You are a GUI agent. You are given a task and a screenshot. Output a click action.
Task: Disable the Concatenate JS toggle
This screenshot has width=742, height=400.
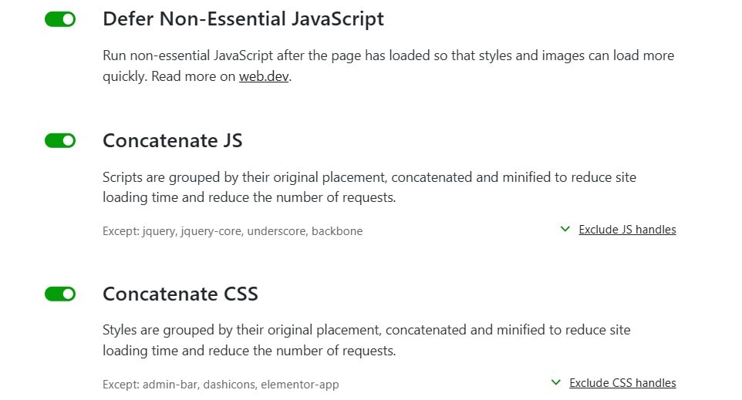coord(60,140)
